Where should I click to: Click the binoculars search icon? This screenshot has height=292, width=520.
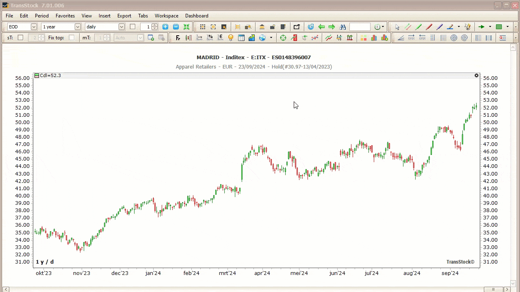pos(342,27)
